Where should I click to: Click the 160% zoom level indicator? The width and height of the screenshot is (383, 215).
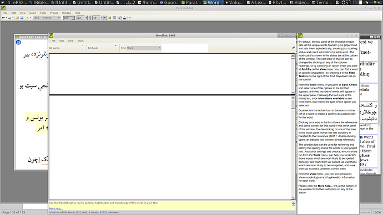pos(377,212)
